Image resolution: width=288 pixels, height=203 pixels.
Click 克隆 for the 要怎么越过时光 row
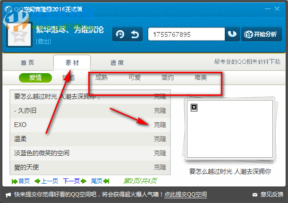click(160, 97)
